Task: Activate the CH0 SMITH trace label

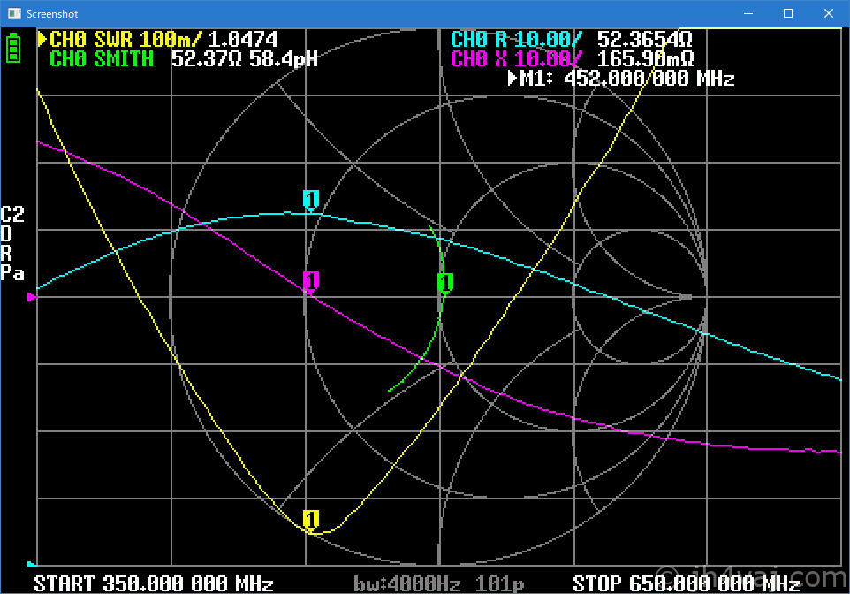Action: (x=102, y=59)
